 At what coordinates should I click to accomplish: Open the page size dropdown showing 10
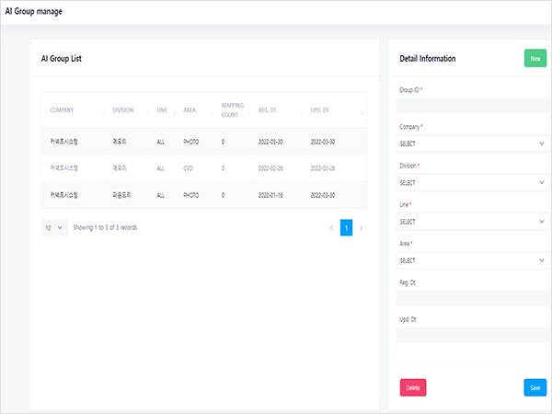[x=54, y=227]
